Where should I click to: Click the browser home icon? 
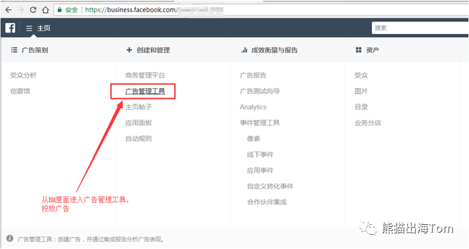[46, 10]
